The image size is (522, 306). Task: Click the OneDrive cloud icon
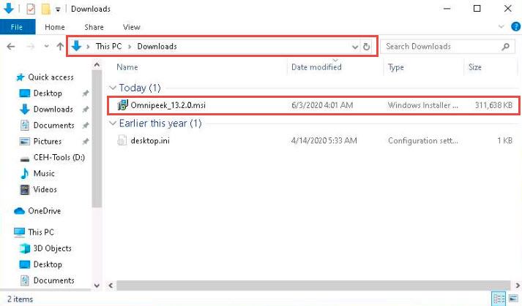19,211
